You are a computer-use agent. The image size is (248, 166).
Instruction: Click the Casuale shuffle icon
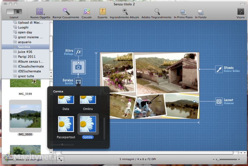point(86,11)
